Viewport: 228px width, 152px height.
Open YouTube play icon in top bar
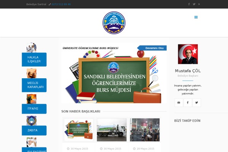[x=199, y=4]
